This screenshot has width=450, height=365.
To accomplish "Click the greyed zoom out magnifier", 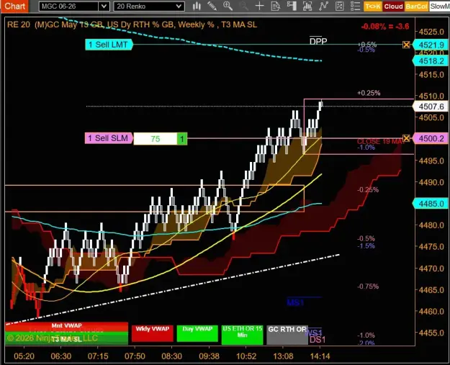I will tap(243, 6).
